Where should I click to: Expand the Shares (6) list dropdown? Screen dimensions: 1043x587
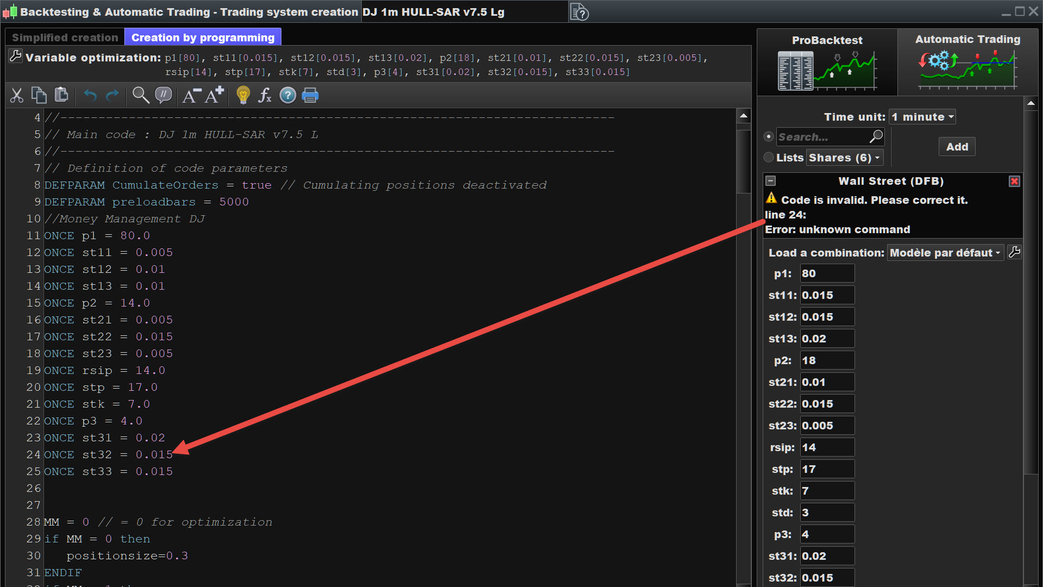coord(844,158)
